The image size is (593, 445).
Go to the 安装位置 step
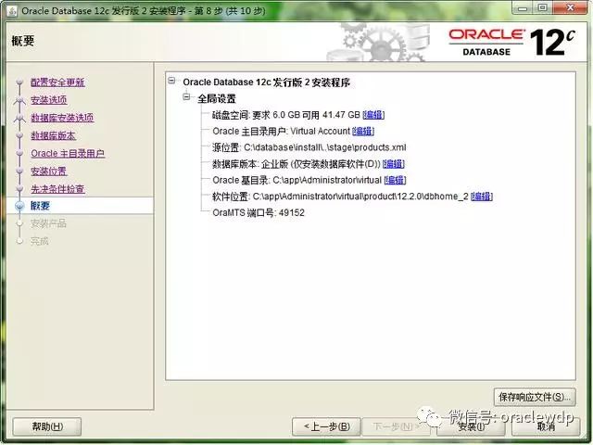(49, 171)
